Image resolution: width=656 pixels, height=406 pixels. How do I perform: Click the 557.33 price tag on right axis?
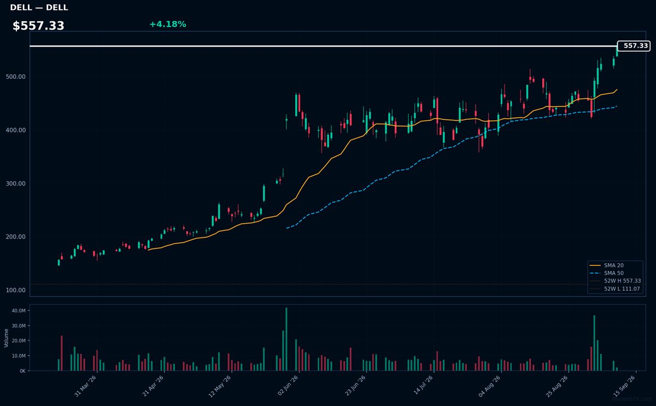pos(633,46)
